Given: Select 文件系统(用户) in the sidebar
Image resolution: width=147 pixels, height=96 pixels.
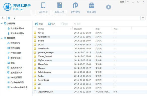Looking at the screenshot, I should 16,28.
